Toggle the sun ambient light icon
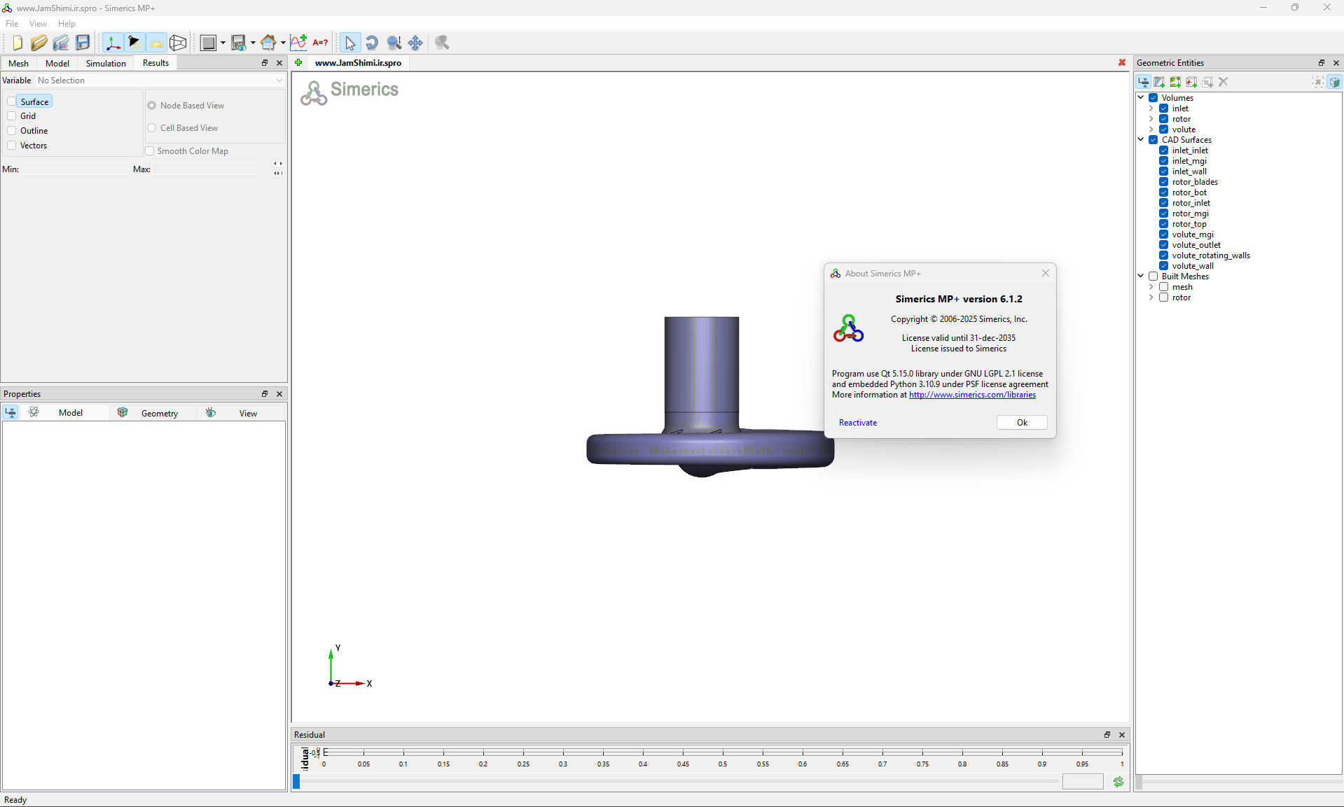 coord(156,43)
